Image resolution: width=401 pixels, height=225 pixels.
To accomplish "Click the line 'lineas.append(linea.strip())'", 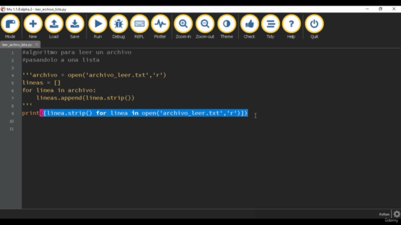I will tap(85, 98).
